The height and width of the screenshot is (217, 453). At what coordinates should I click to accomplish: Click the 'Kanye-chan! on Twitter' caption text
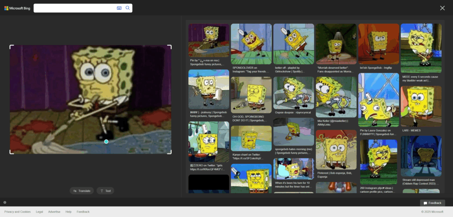248,157
